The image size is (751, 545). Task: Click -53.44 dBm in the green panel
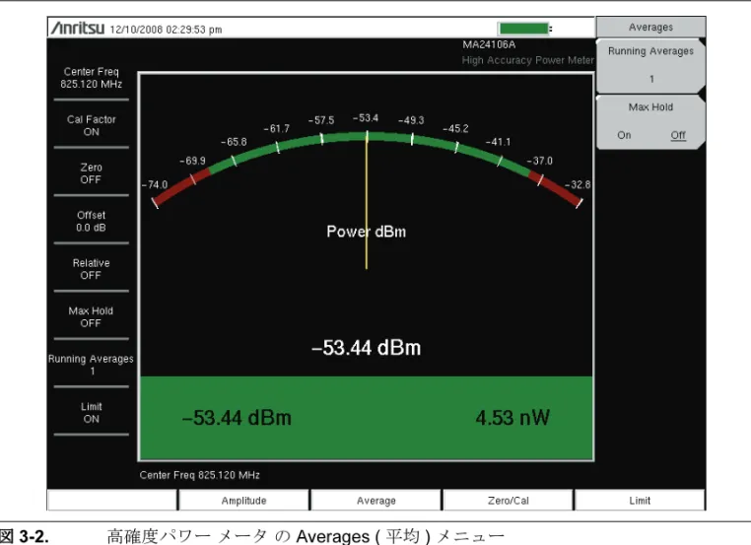(238, 418)
